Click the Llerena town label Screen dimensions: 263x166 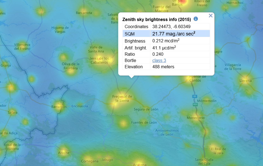click(245, 81)
